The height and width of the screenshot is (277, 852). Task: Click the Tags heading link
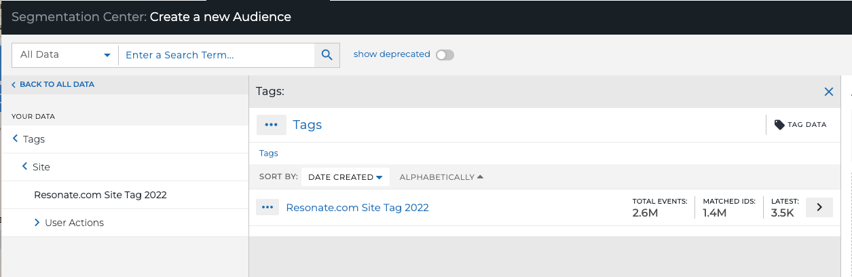(x=307, y=125)
